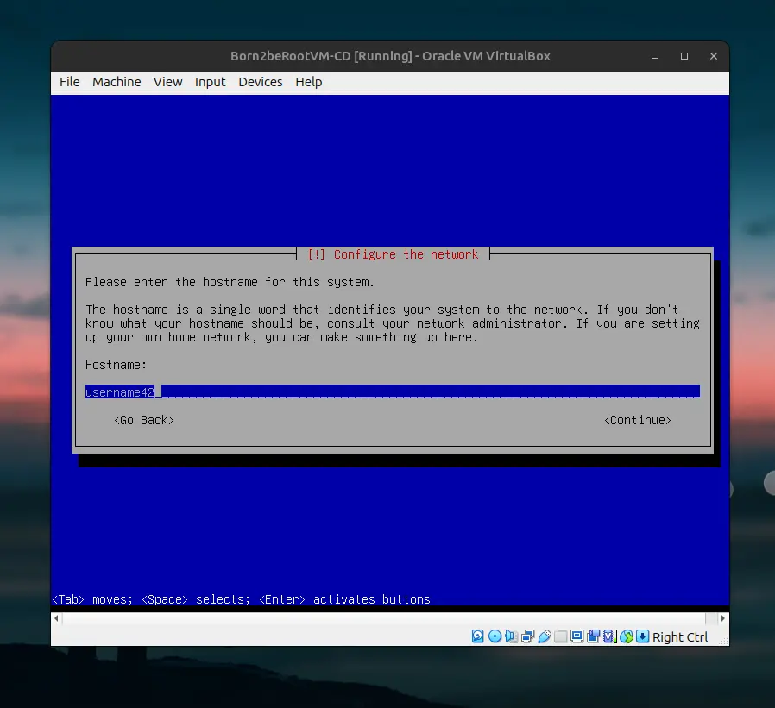This screenshot has width=775, height=708.
Task: Click the optical disc drive icon
Action: point(495,636)
